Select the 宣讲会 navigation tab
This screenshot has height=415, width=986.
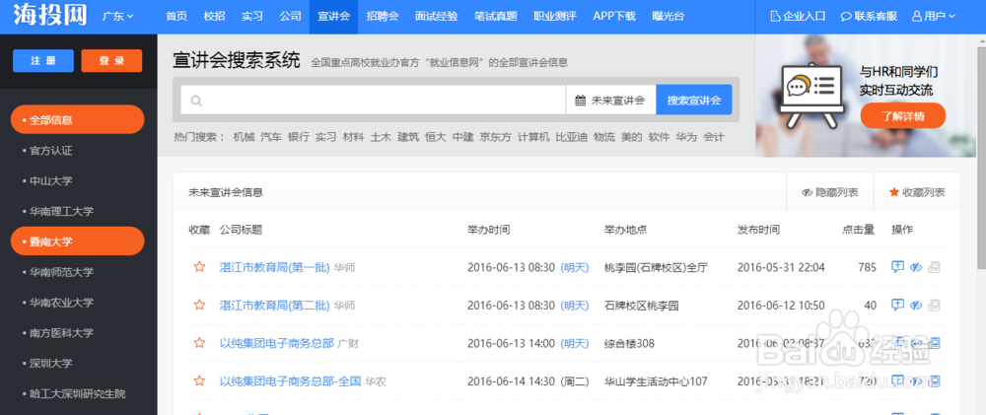[333, 17]
